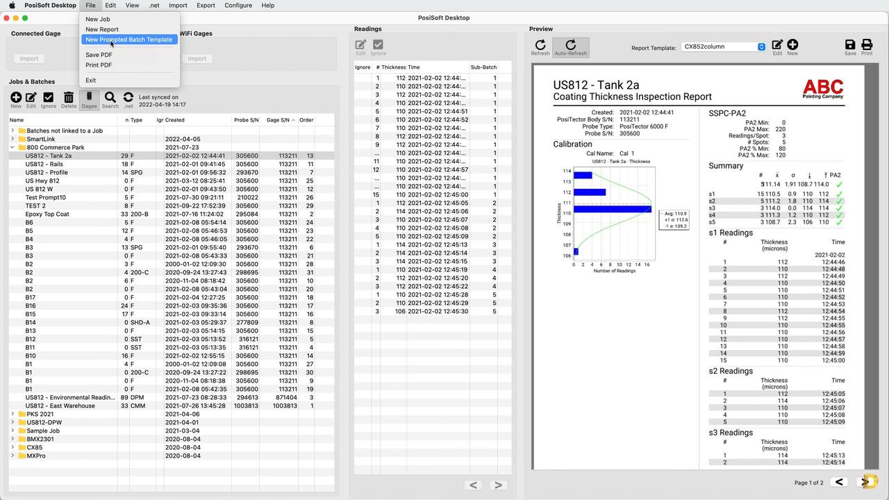889x500 pixels.
Task: Select the US812 - Rails batch row
Action: 44,164
